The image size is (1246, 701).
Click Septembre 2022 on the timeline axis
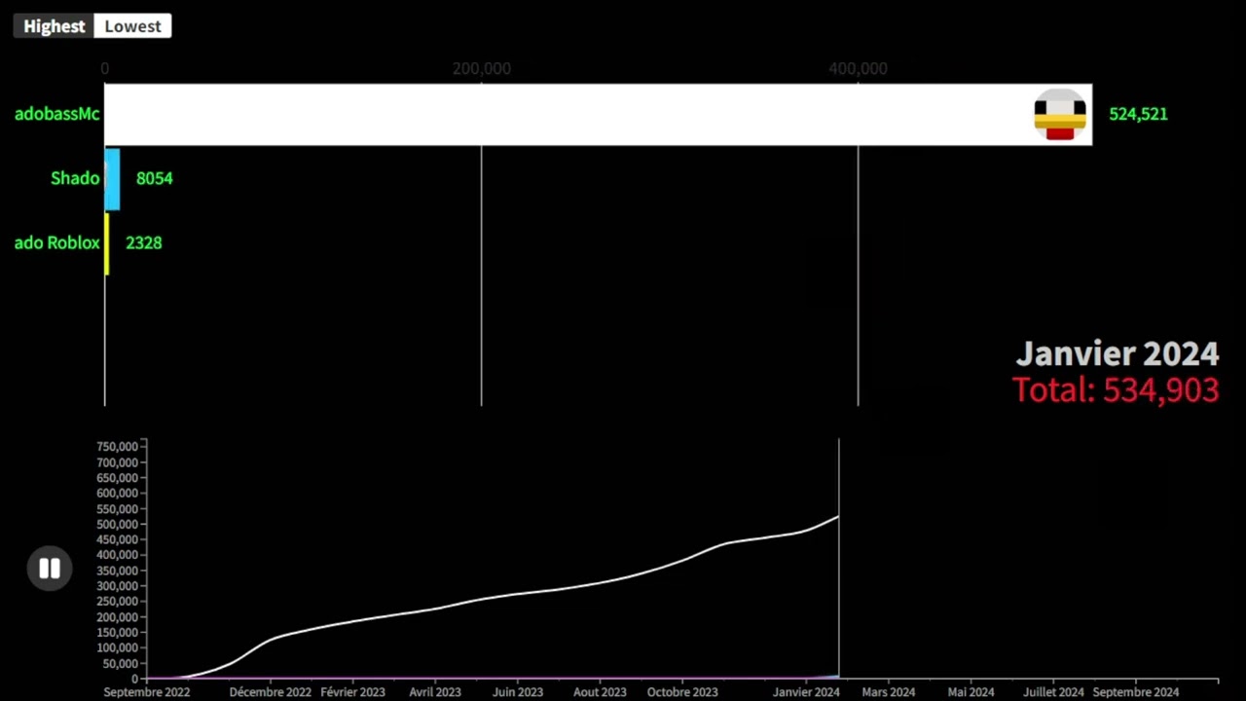[147, 692]
